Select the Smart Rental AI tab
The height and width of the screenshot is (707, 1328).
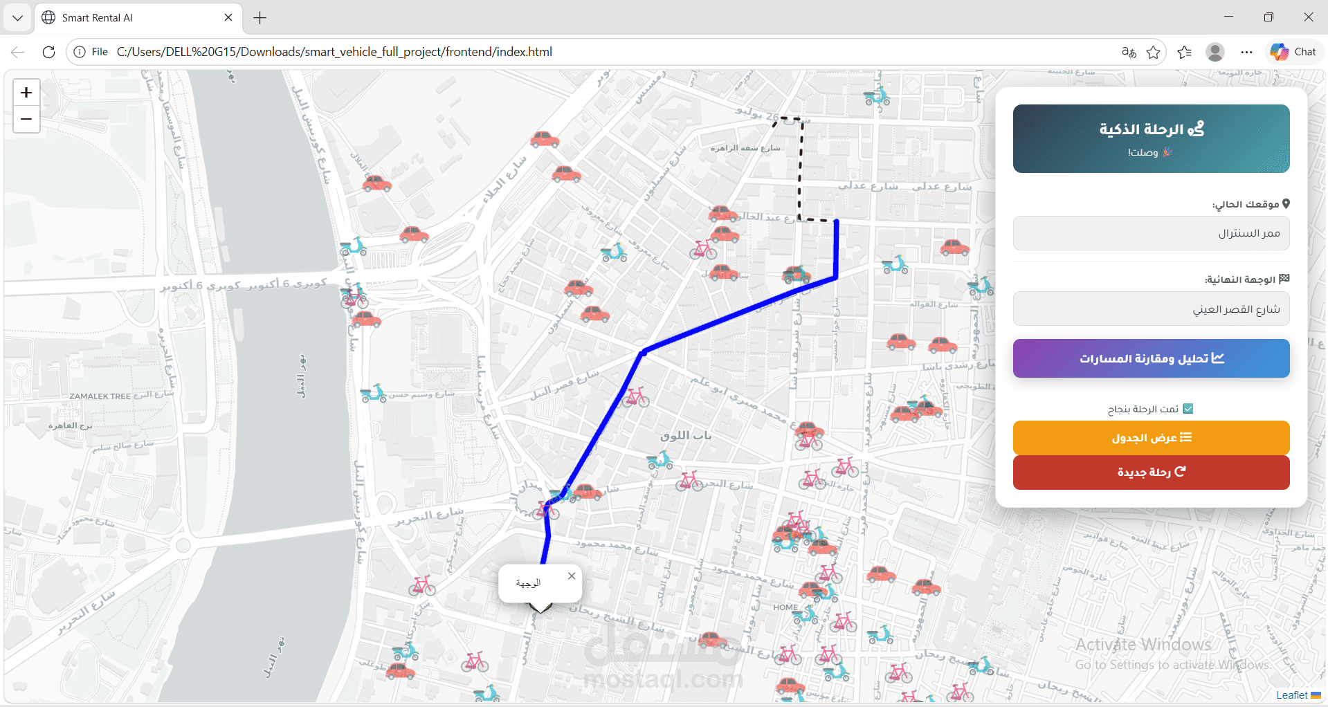[x=138, y=18]
